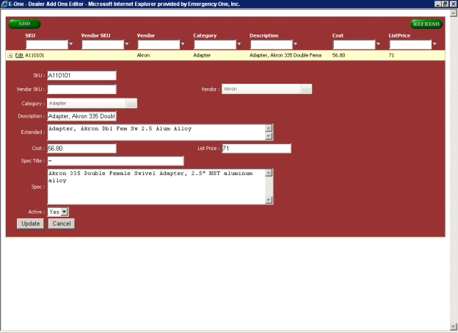Click the Cancel button

point(62,224)
